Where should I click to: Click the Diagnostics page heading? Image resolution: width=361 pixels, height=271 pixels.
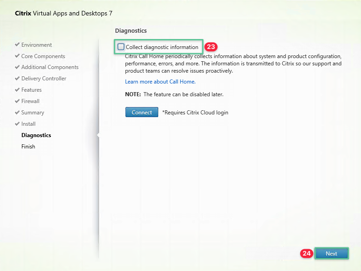click(x=131, y=30)
